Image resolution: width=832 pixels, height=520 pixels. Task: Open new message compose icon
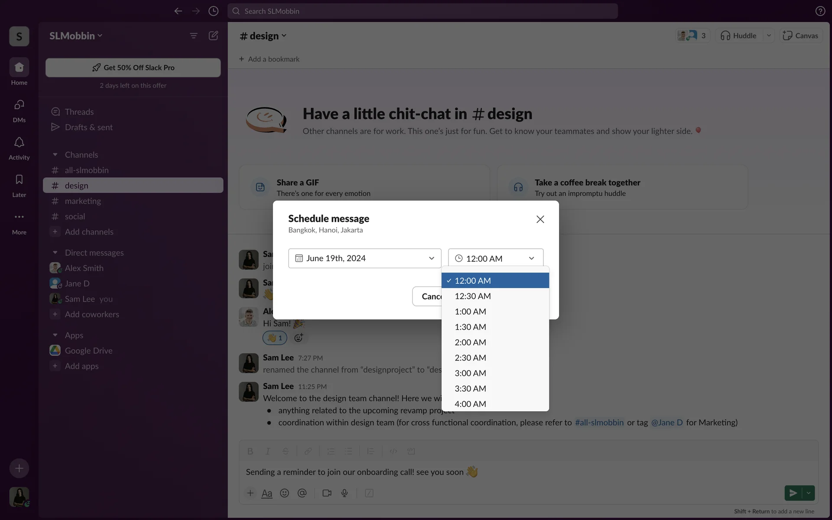tap(213, 36)
